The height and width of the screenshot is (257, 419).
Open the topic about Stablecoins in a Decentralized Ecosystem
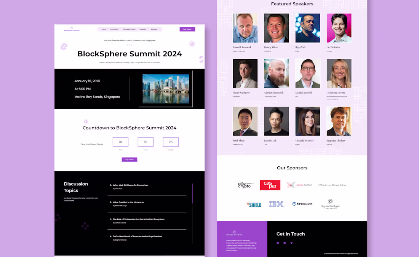pyautogui.click(x=139, y=219)
